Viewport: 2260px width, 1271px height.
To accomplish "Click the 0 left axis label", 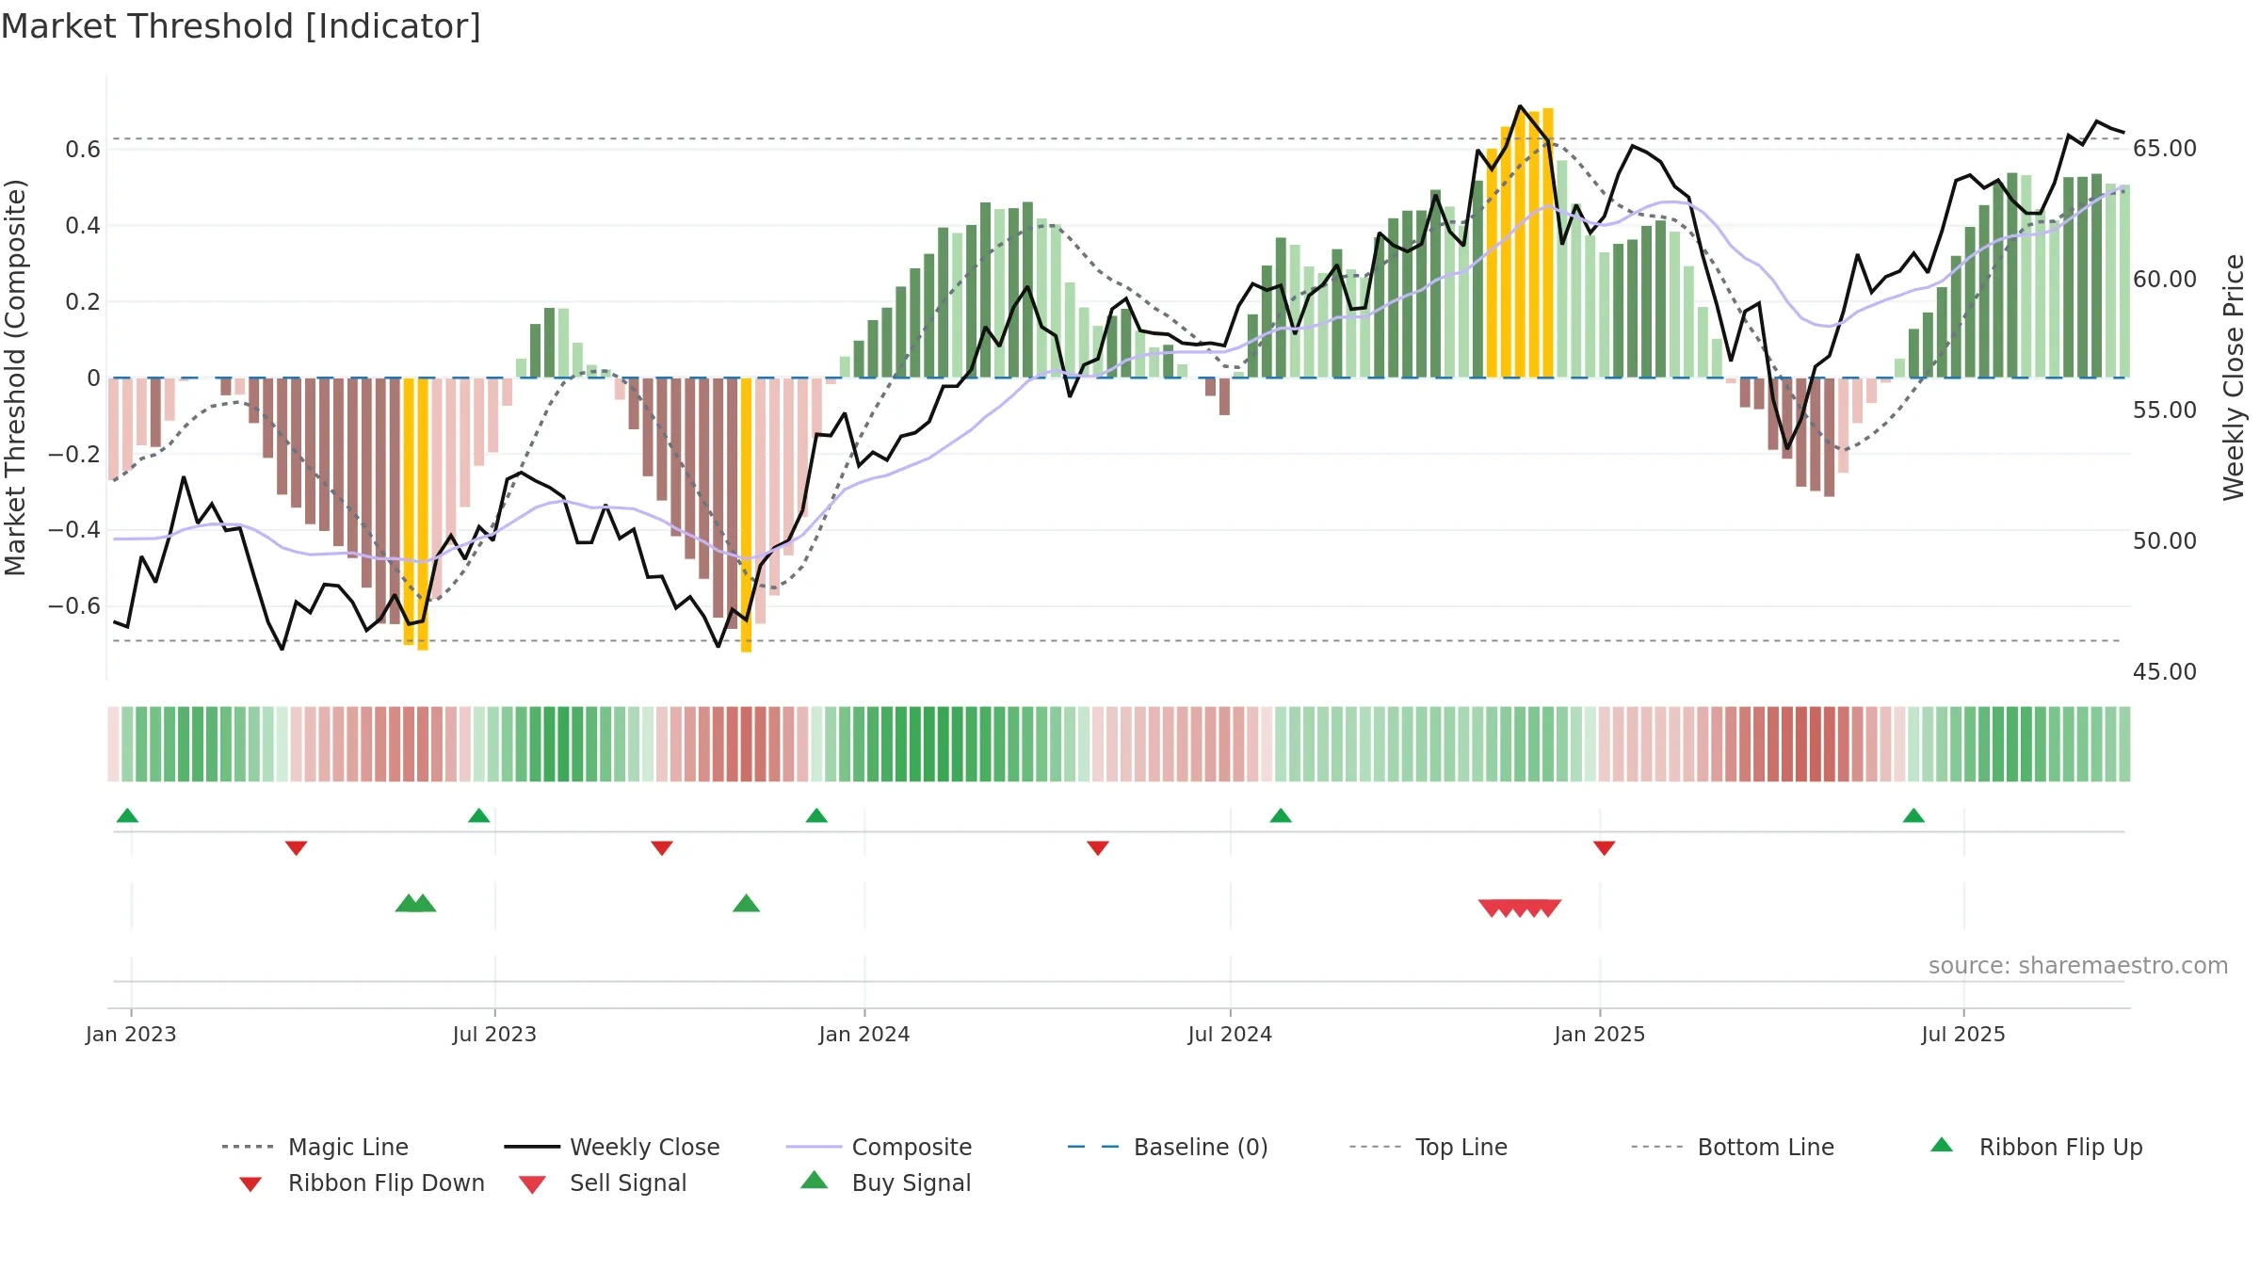I will (x=93, y=378).
